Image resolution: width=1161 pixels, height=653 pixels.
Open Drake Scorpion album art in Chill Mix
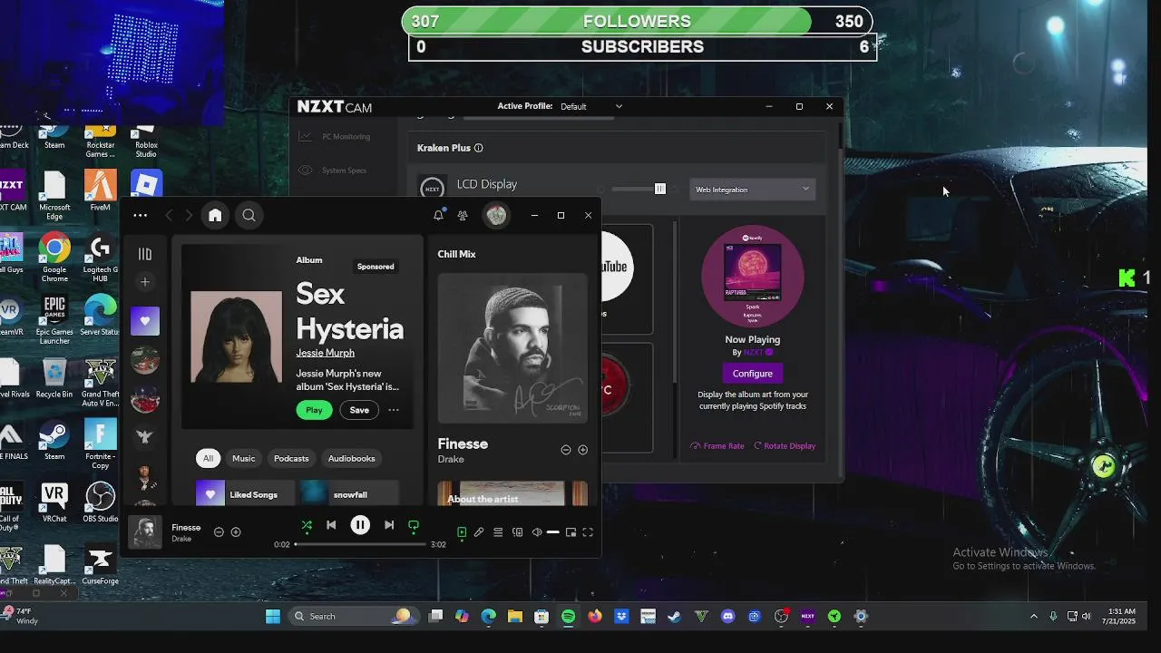tap(512, 349)
